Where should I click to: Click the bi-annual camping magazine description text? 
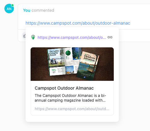point(70,98)
